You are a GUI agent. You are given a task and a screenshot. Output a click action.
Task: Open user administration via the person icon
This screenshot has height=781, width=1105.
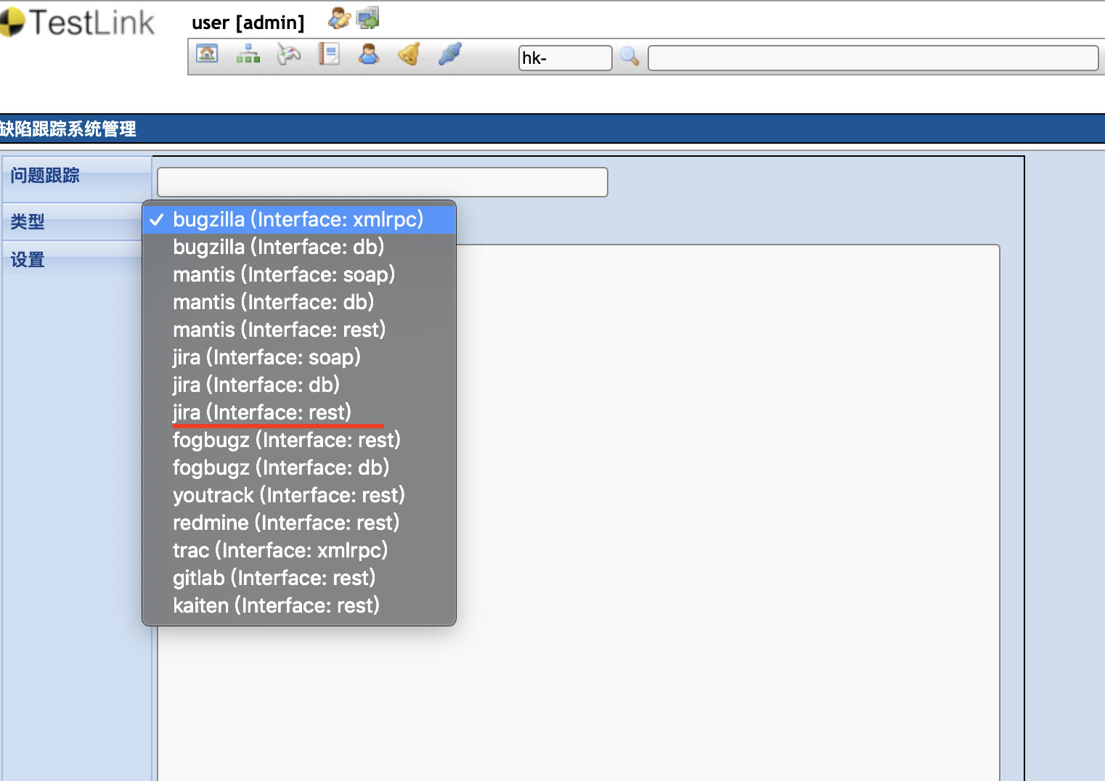pyautogui.click(x=368, y=54)
